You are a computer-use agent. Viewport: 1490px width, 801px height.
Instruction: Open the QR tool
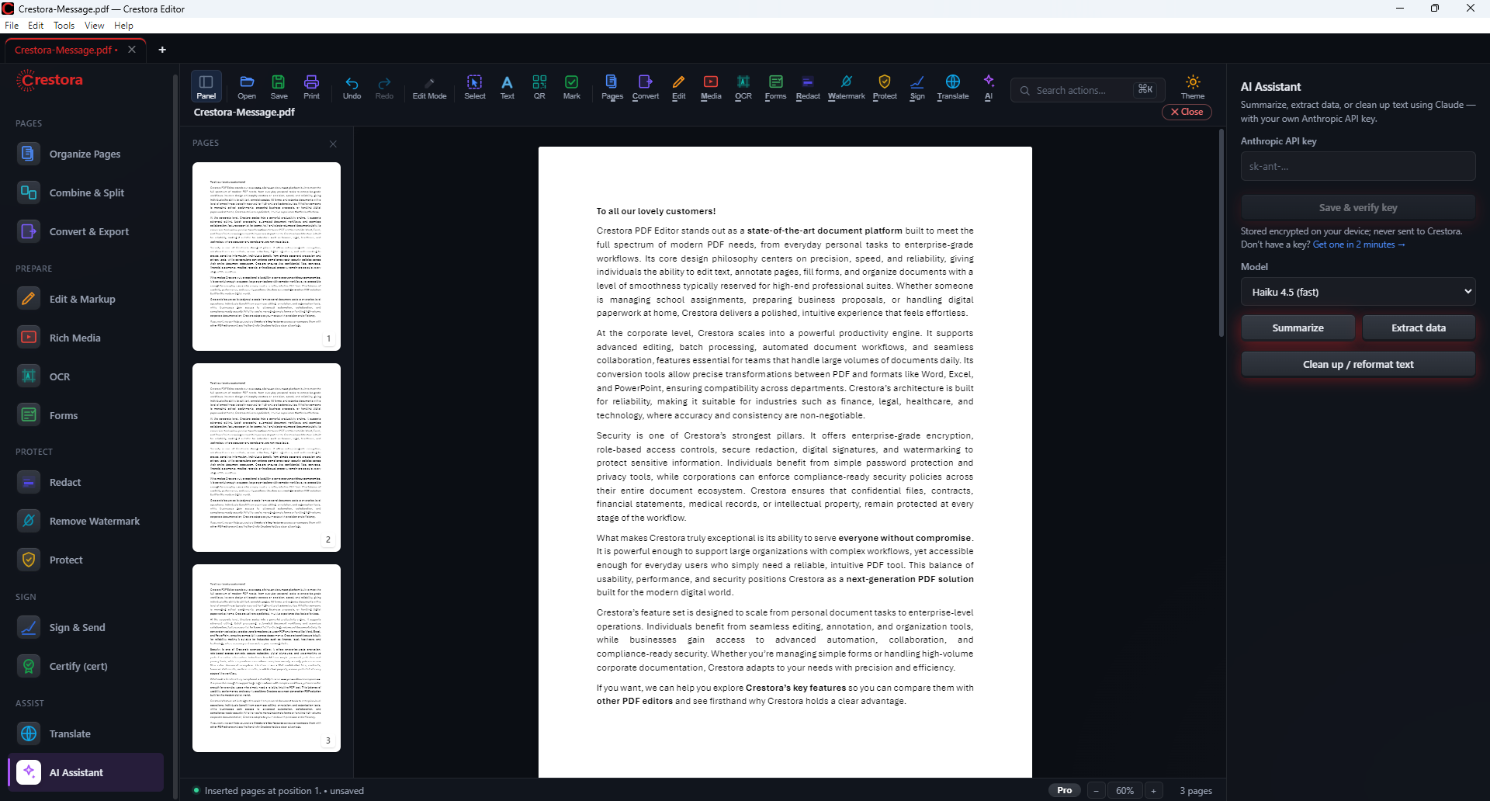click(x=539, y=87)
